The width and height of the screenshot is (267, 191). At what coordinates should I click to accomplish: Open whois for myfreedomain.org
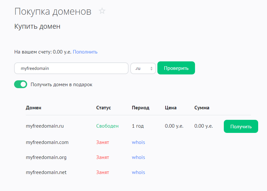pyautogui.click(x=138, y=157)
